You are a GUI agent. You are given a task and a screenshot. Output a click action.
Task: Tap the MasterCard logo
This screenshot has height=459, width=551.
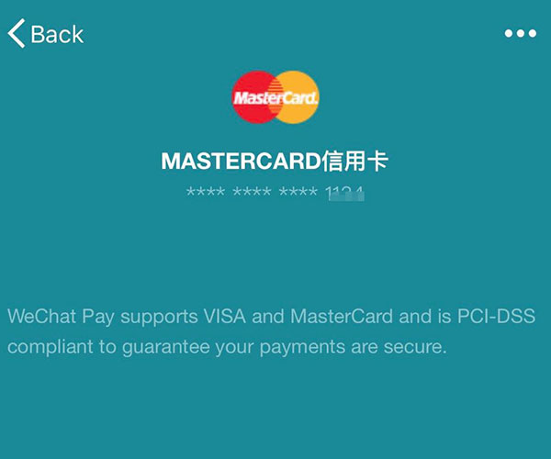[x=275, y=97]
